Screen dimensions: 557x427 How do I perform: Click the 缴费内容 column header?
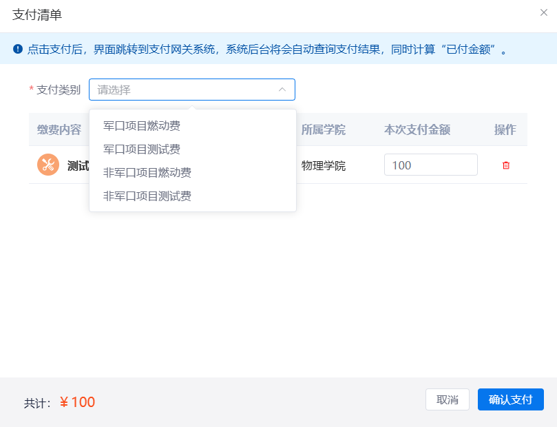coord(59,129)
